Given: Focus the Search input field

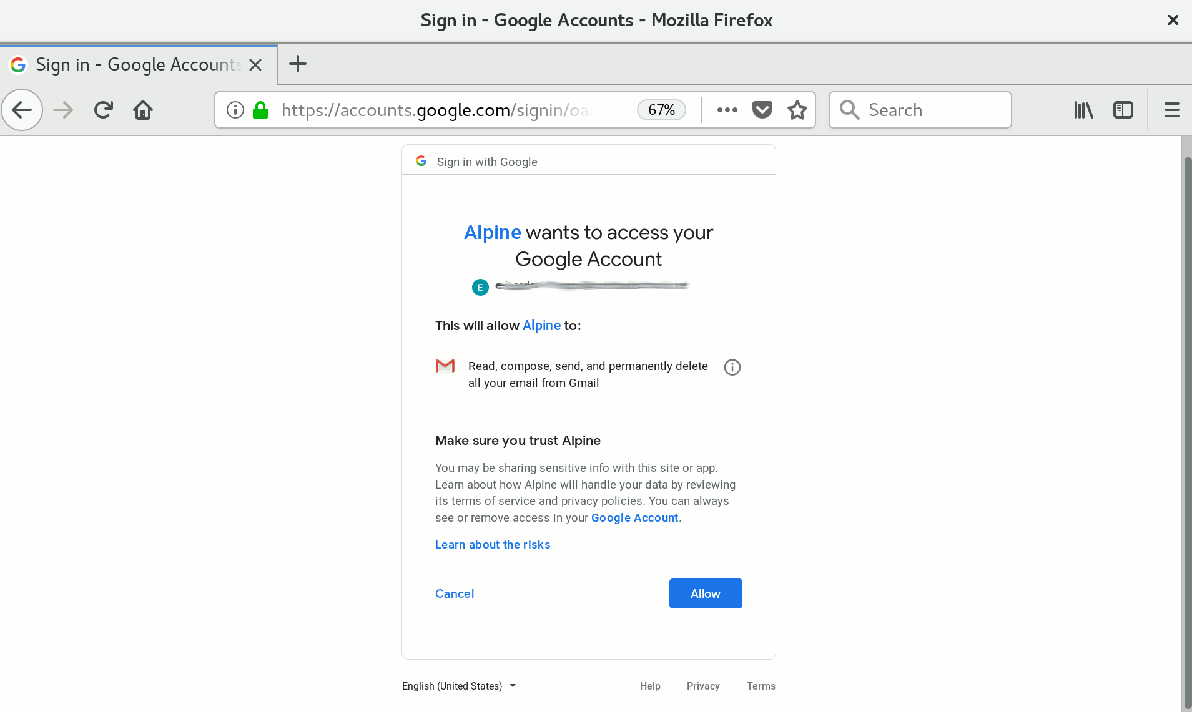Looking at the screenshot, I should (x=920, y=110).
